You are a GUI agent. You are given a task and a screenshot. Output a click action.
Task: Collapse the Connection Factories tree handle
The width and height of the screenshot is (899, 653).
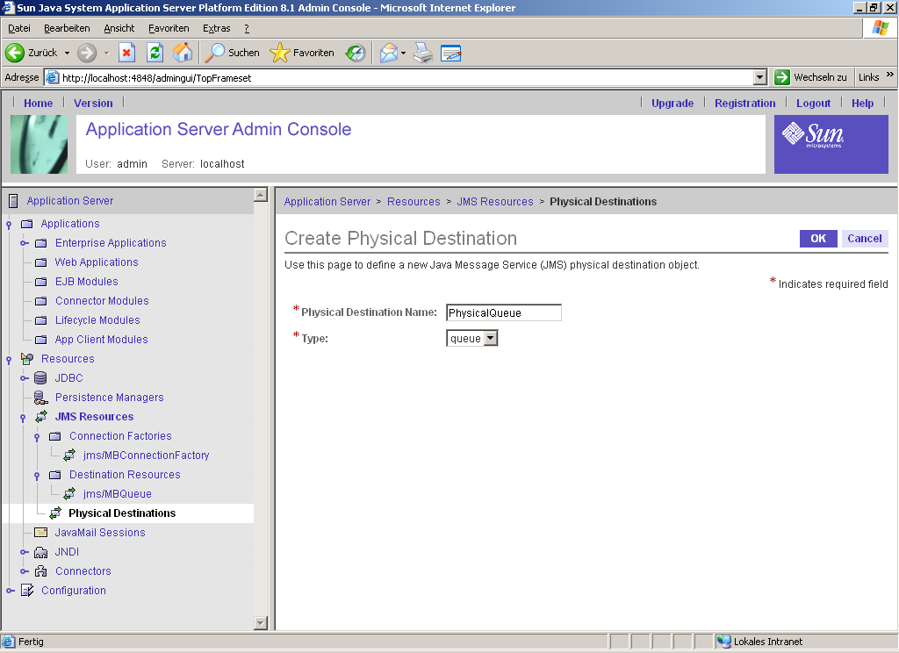coord(37,437)
